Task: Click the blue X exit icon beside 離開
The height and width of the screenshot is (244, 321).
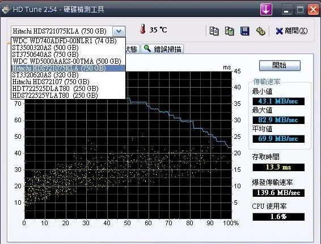Action: point(279,31)
